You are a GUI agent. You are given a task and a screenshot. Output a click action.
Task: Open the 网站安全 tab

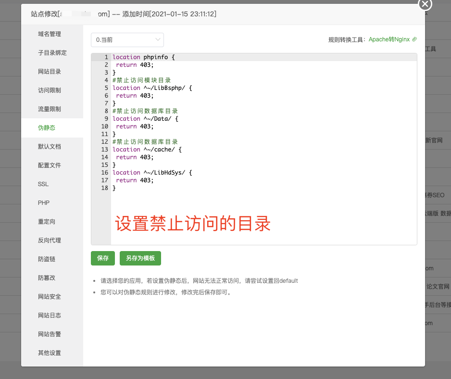(x=50, y=297)
